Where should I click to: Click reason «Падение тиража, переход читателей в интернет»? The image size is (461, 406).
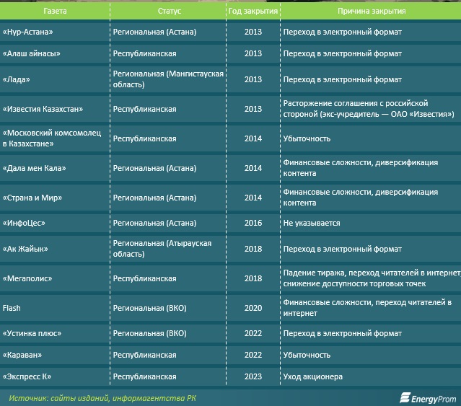point(372,278)
